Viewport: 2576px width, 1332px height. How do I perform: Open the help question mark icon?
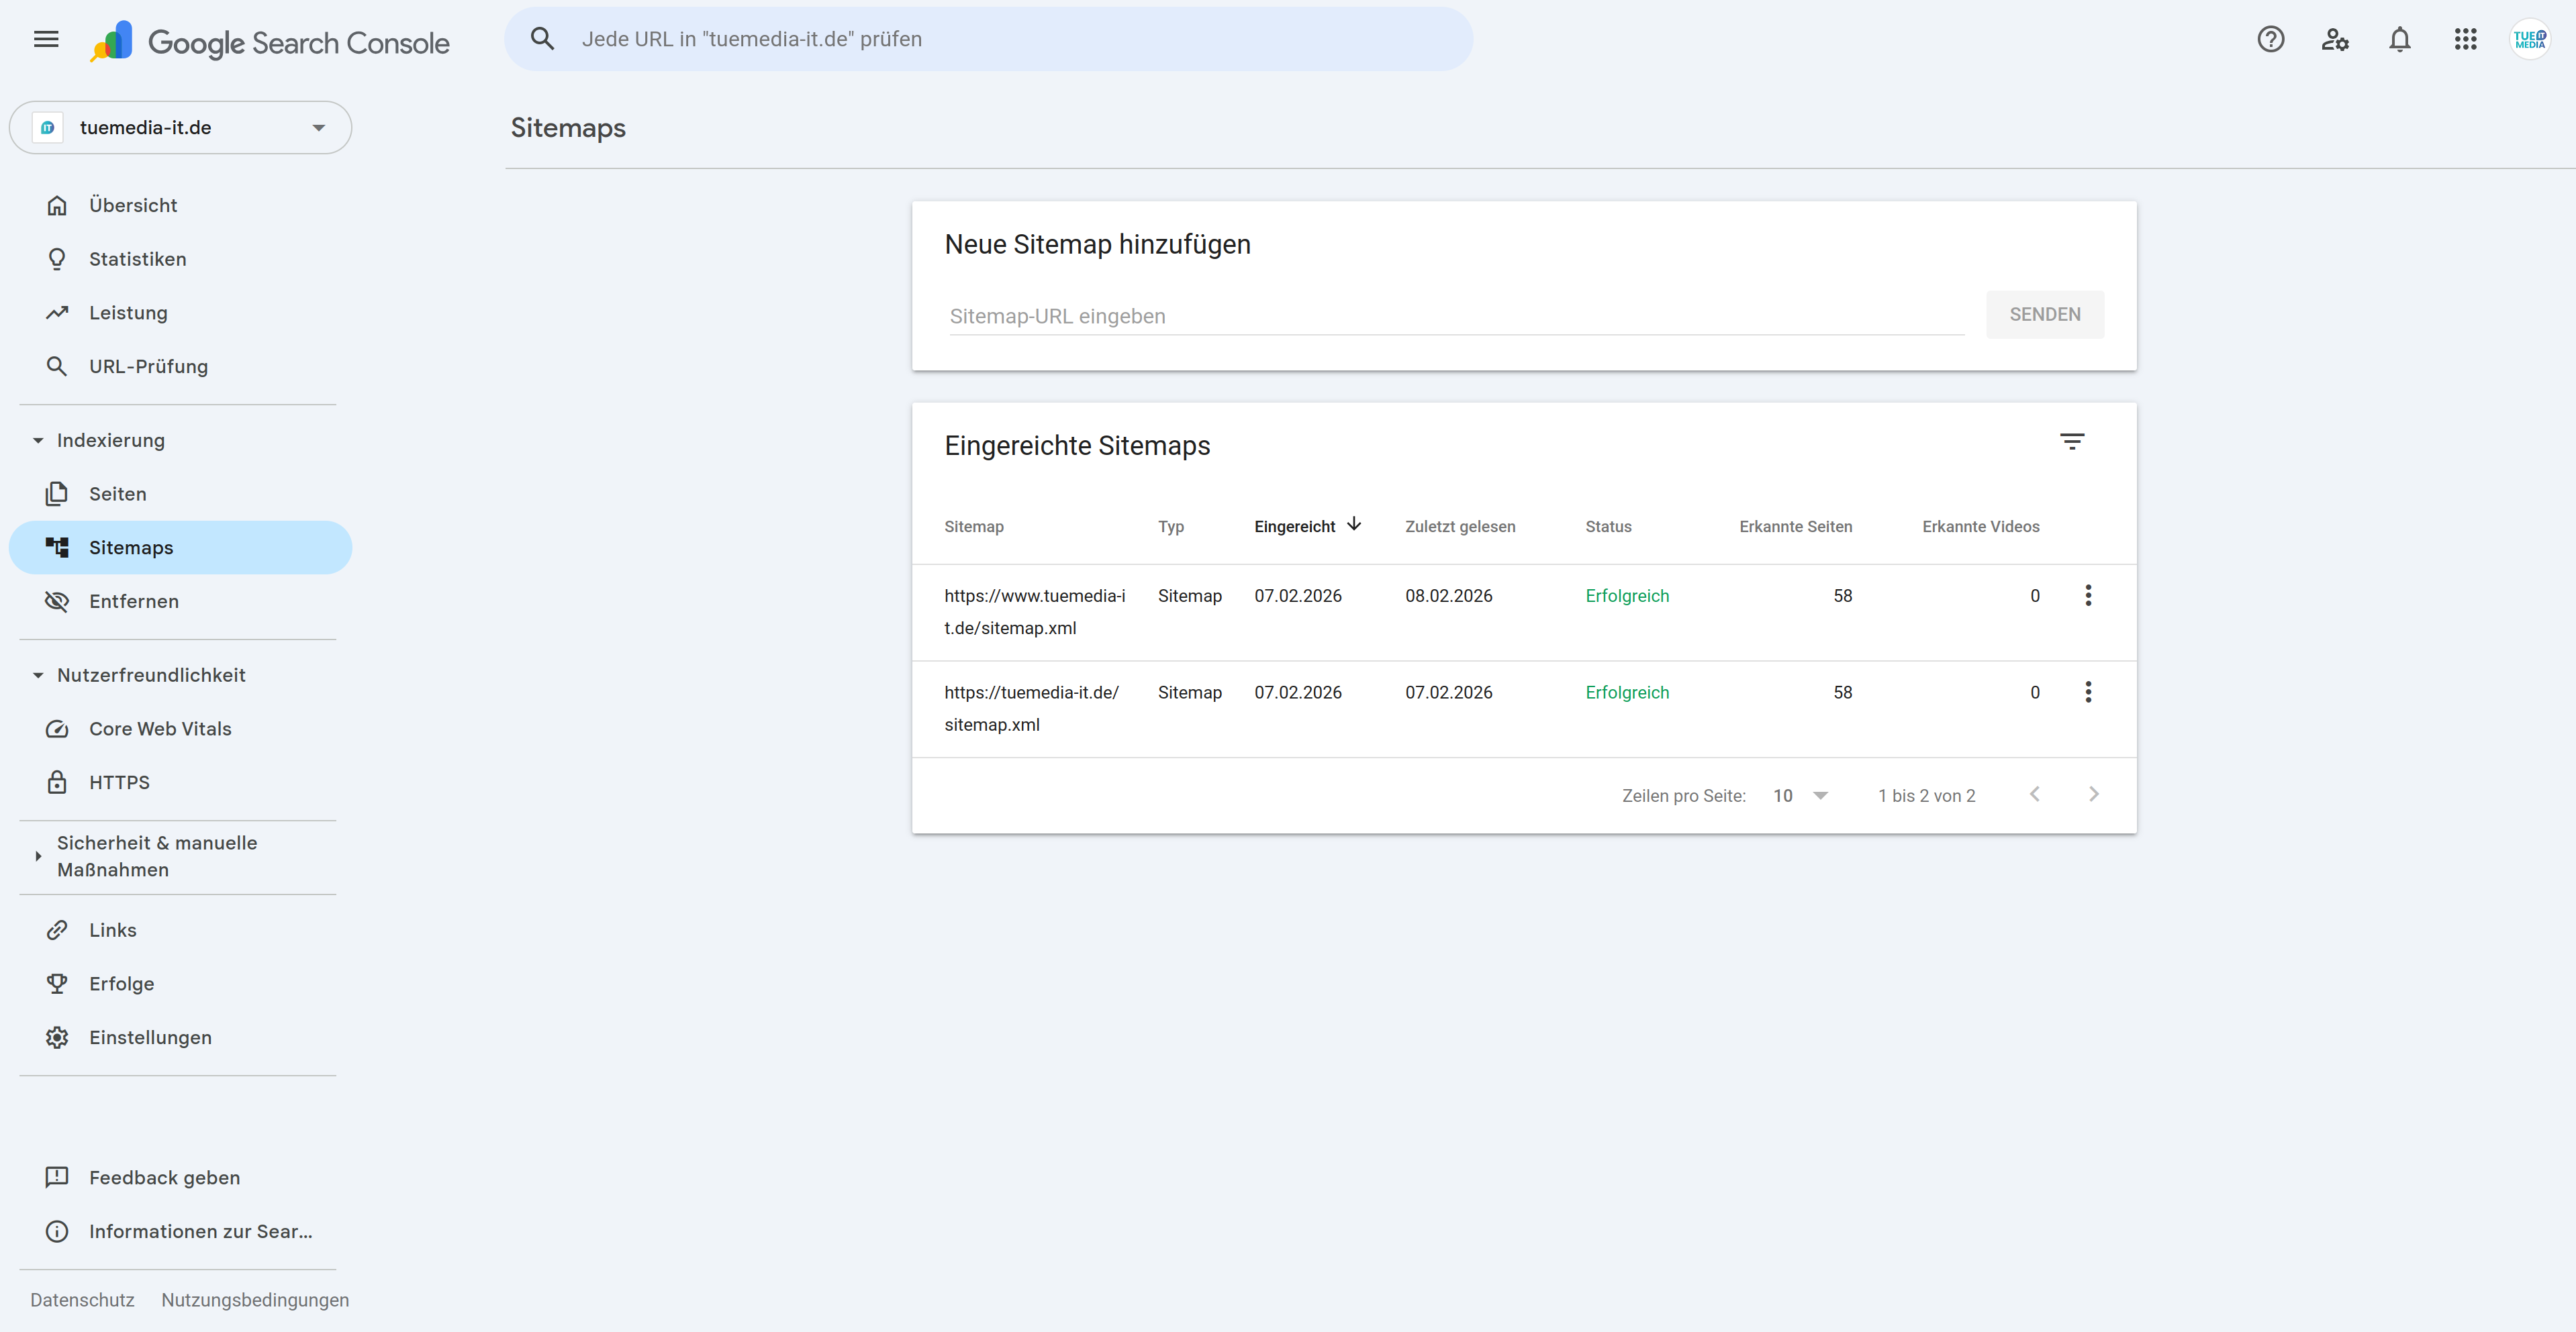pyautogui.click(x=2270, y=39)
